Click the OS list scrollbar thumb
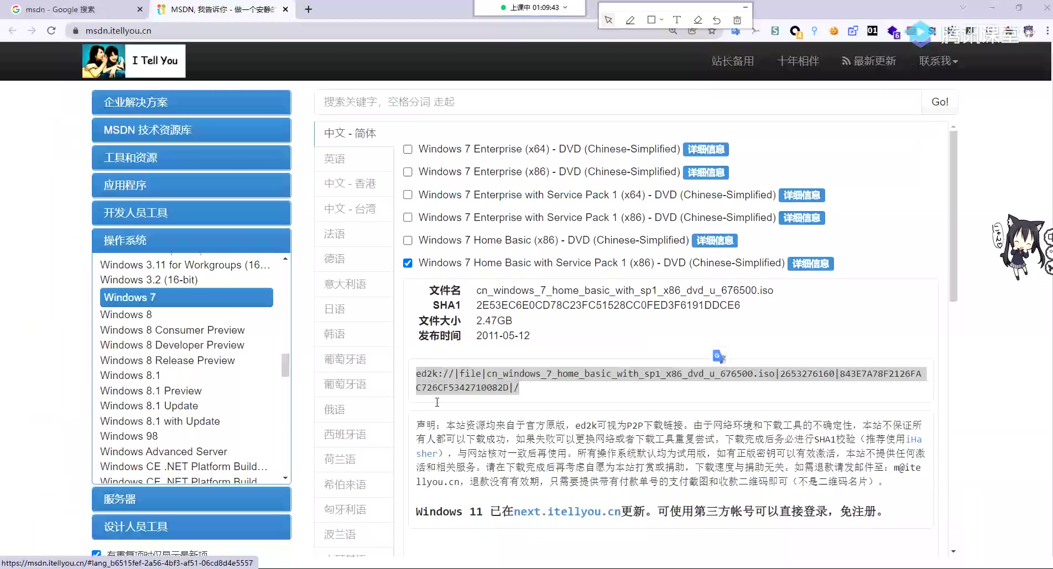 [285, 365]
